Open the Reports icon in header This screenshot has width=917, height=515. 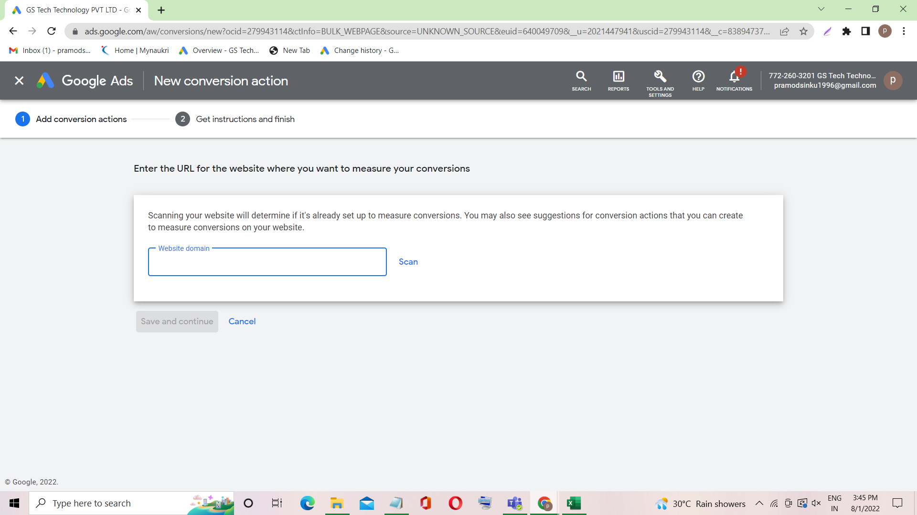click(618, 81)
